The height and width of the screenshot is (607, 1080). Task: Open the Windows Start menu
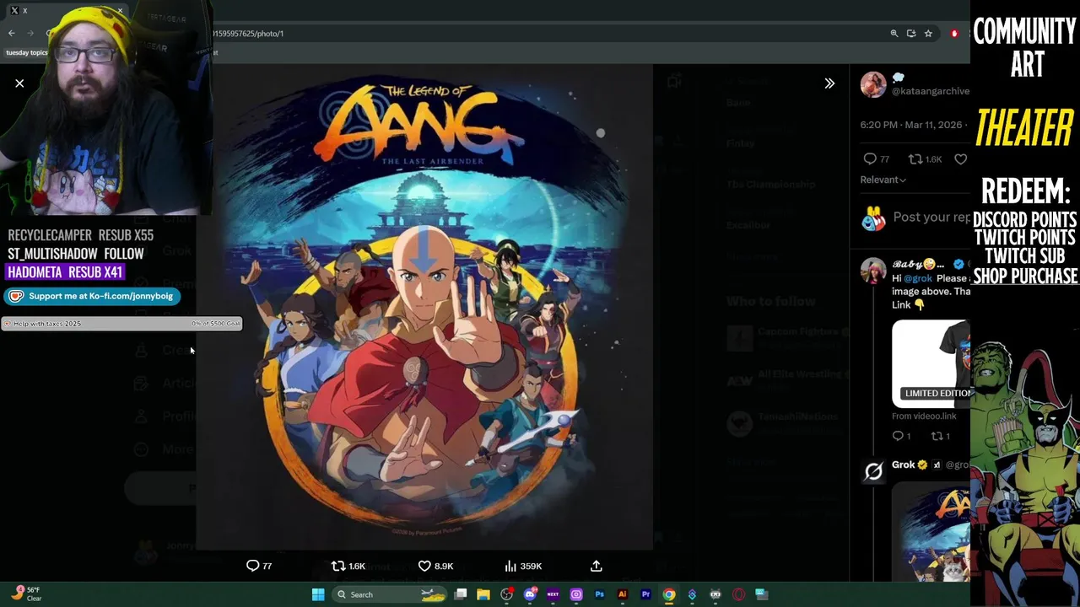[x=318, y=594]
